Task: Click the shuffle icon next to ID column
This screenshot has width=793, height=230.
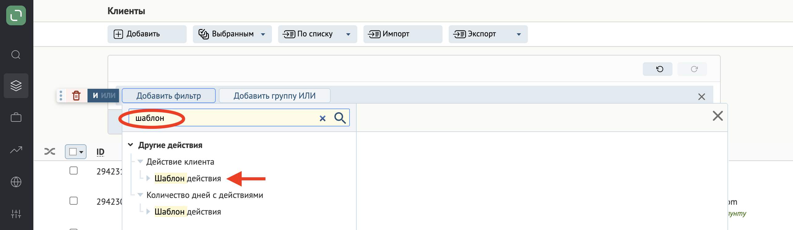Action: tap(50, 151)
